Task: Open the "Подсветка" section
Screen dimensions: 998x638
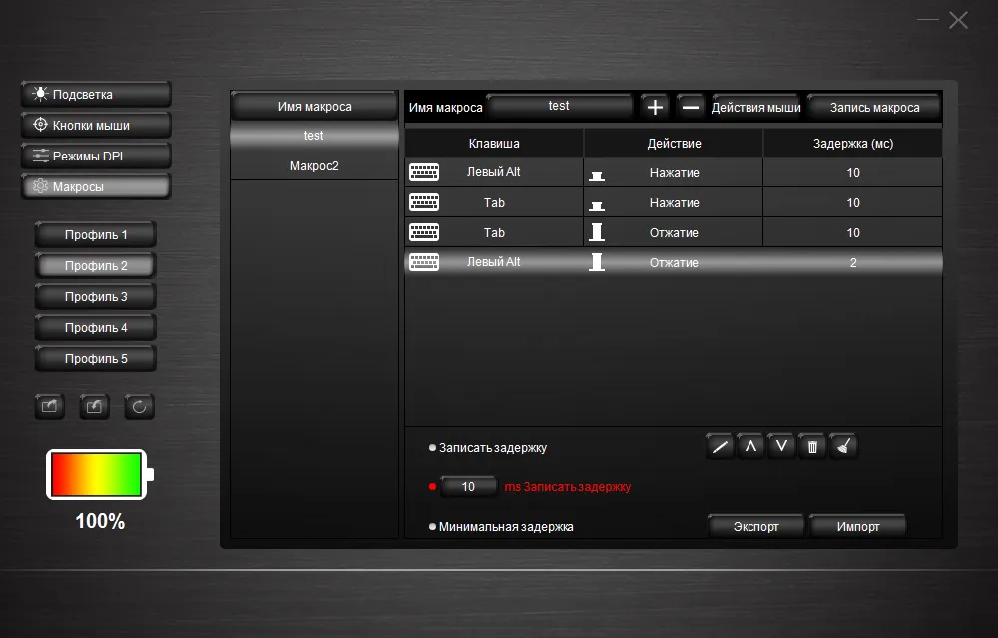Action: coord(96,95)
